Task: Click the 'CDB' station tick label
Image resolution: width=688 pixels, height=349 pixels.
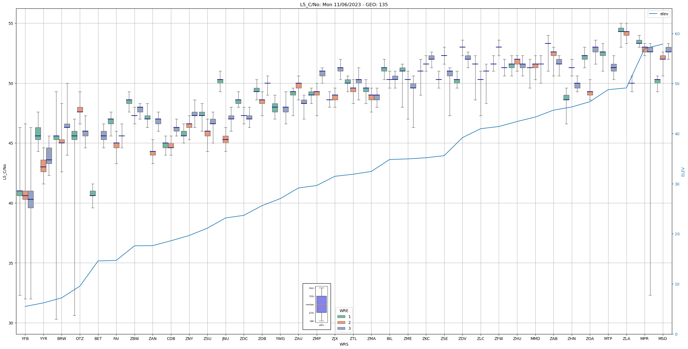Action: click(171, 339)
